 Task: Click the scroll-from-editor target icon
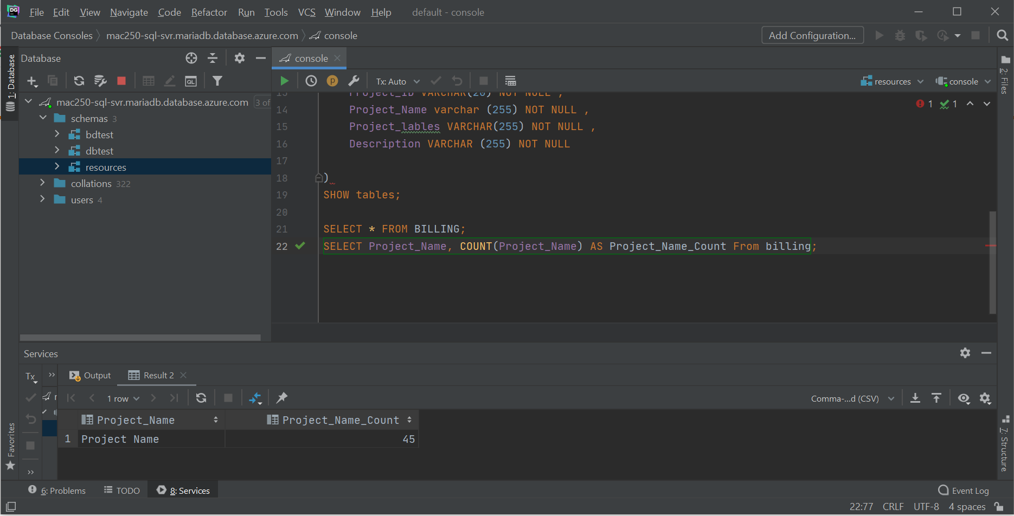[191, 58]
